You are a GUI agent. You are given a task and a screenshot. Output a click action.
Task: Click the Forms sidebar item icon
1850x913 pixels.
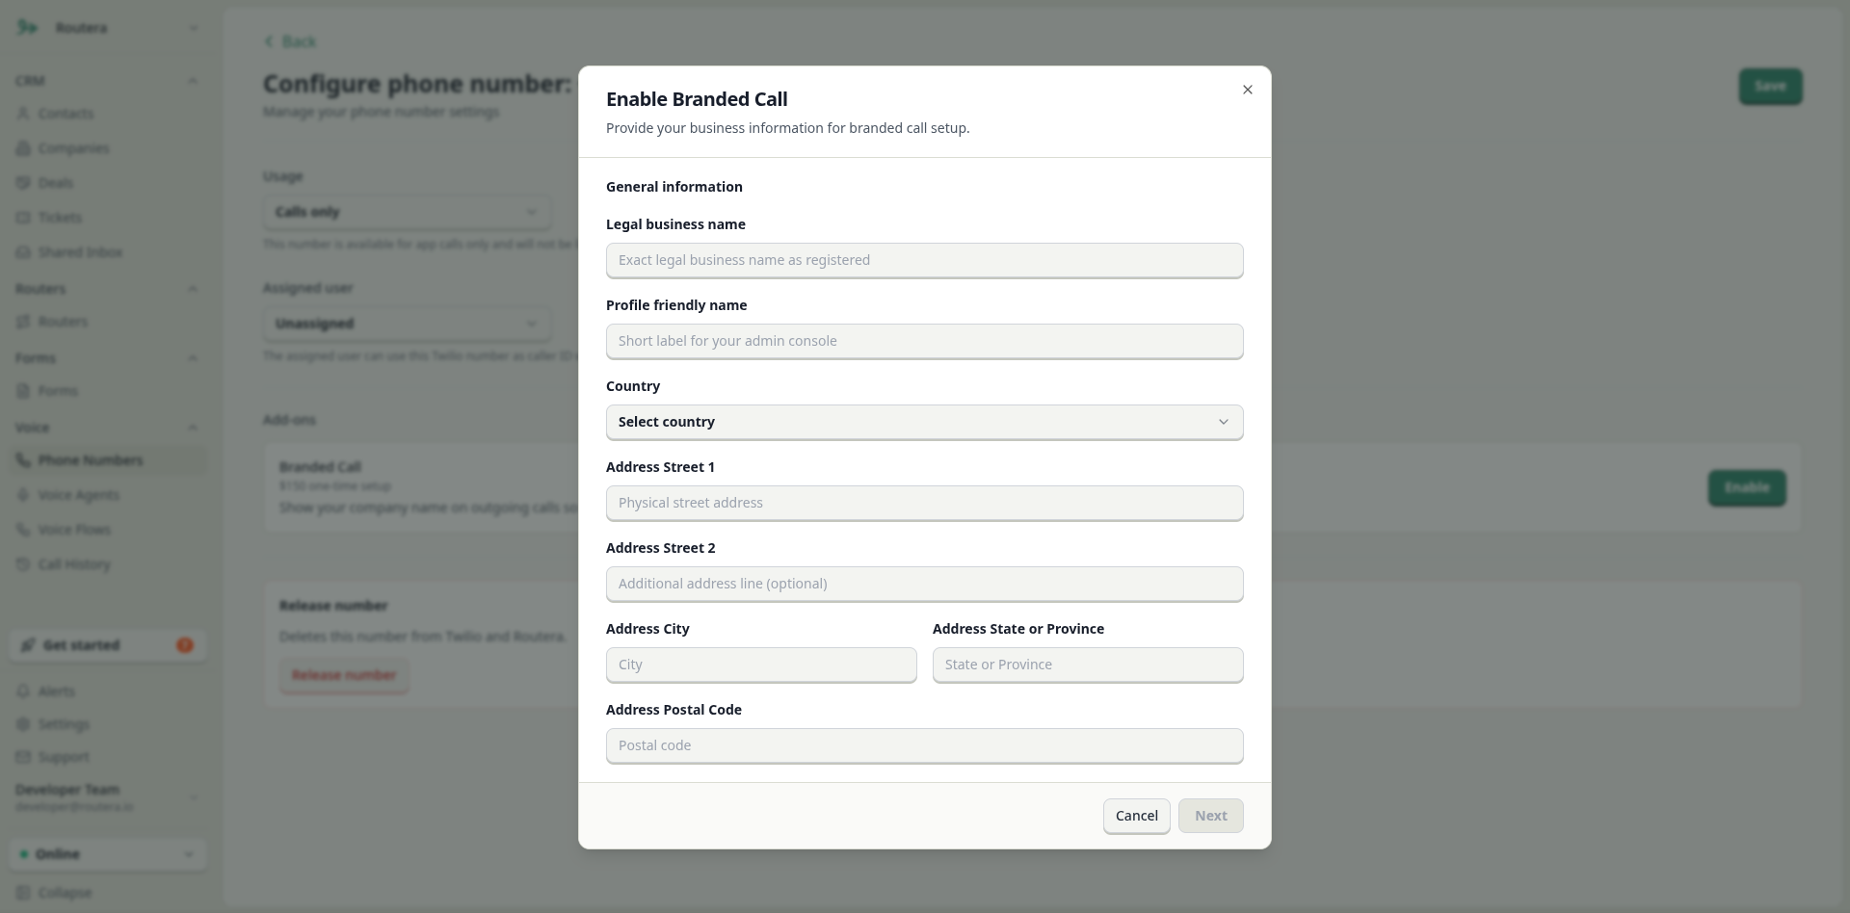click(x=23, y=391)
